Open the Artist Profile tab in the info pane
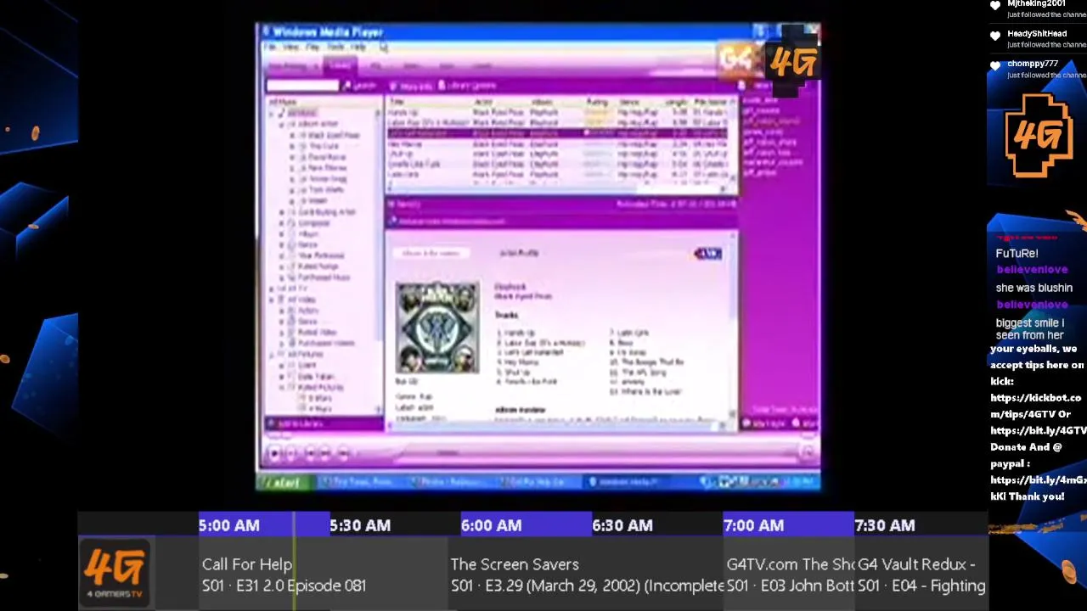1087x611 pixels. click(x=519, y=253)
